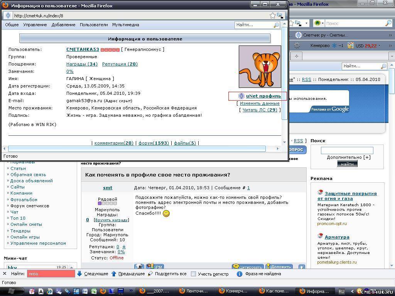
Task: Show hidden system tray icons arrow
Action: click(x=352, y=291)
